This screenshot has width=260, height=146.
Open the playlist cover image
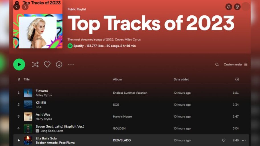pyautogui.click(x=38, y=24)
